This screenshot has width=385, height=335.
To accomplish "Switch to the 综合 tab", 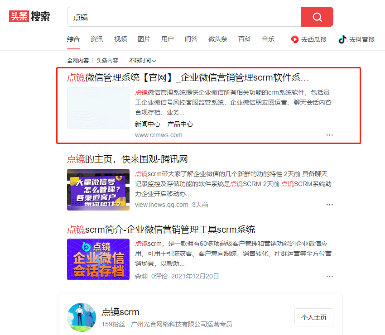I will [73, 39].
